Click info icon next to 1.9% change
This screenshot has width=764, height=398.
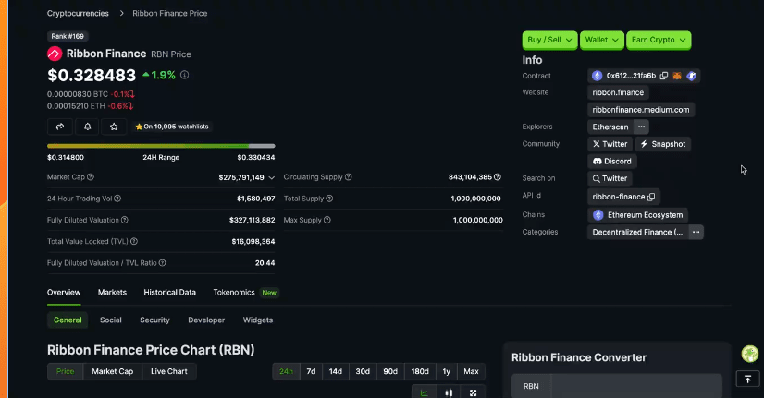[x=185, y=75]
